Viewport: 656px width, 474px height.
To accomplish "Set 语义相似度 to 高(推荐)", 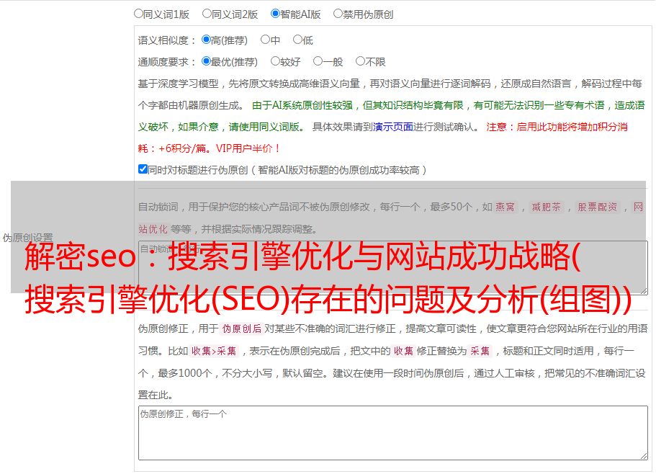I will pyautogui.click(x=206, y=40).
